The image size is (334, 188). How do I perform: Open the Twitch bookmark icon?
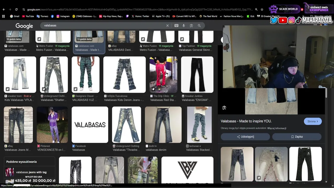tap(127, 16)
